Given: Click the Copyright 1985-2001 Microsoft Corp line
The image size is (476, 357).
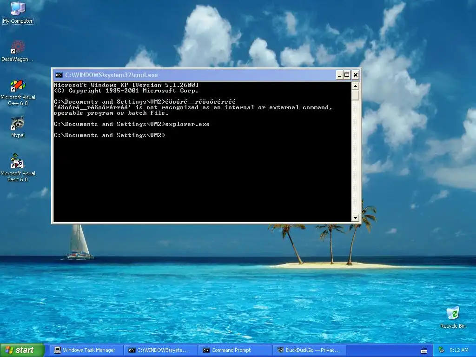Looking at the screenshot, I should (126, 91).
